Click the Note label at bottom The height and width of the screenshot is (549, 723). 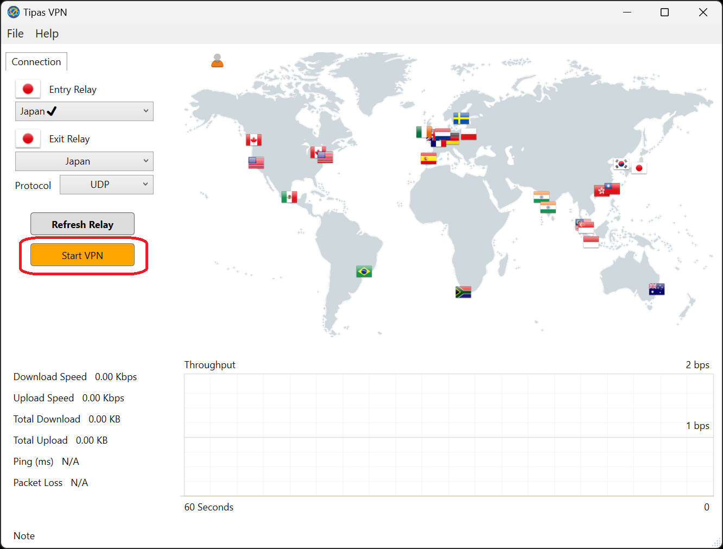24,536
